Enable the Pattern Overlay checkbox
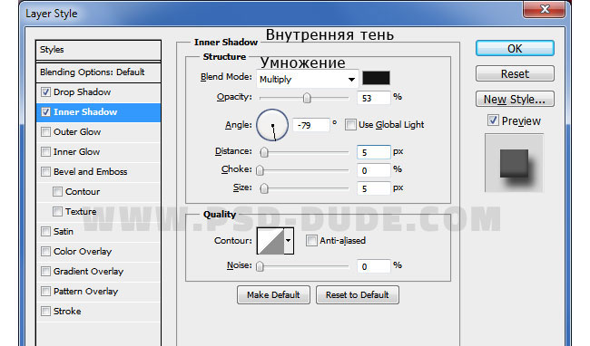Image resolution: width=590 pixels, height=346 pixels. click(x=46, y=291)
